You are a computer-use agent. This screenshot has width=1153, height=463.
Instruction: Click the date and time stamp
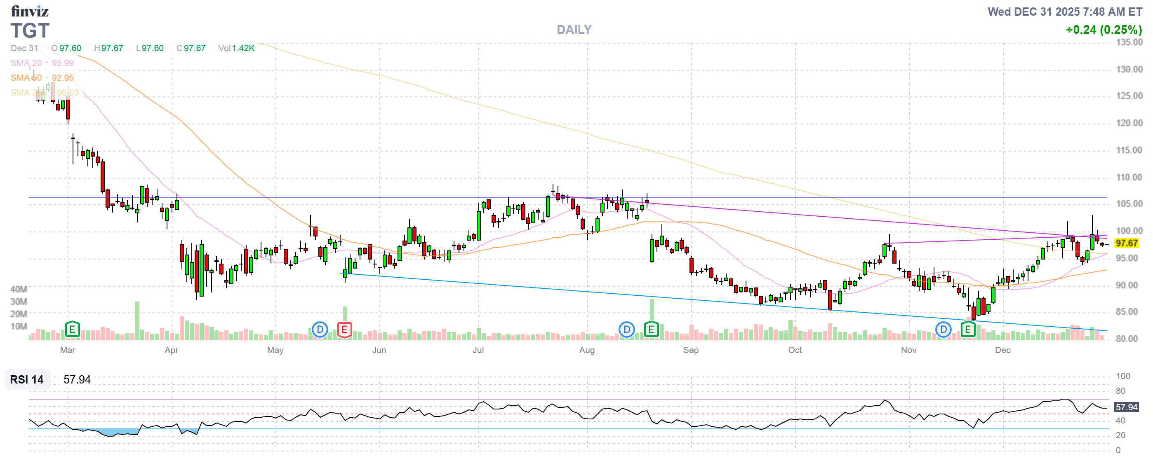(x=1064, y=12)
